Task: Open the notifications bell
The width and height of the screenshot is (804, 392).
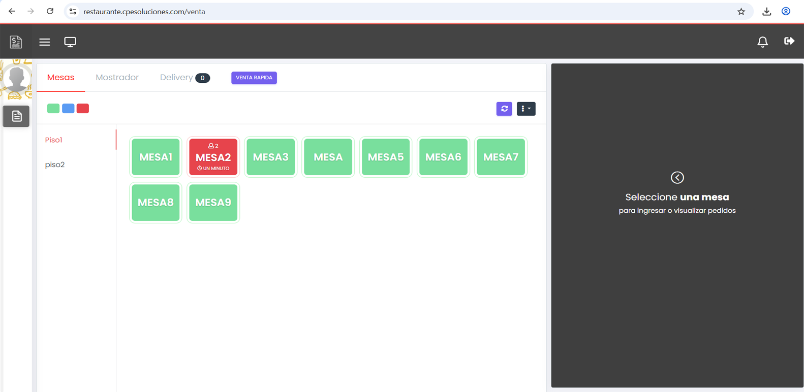Action: (x=762, y=42)
